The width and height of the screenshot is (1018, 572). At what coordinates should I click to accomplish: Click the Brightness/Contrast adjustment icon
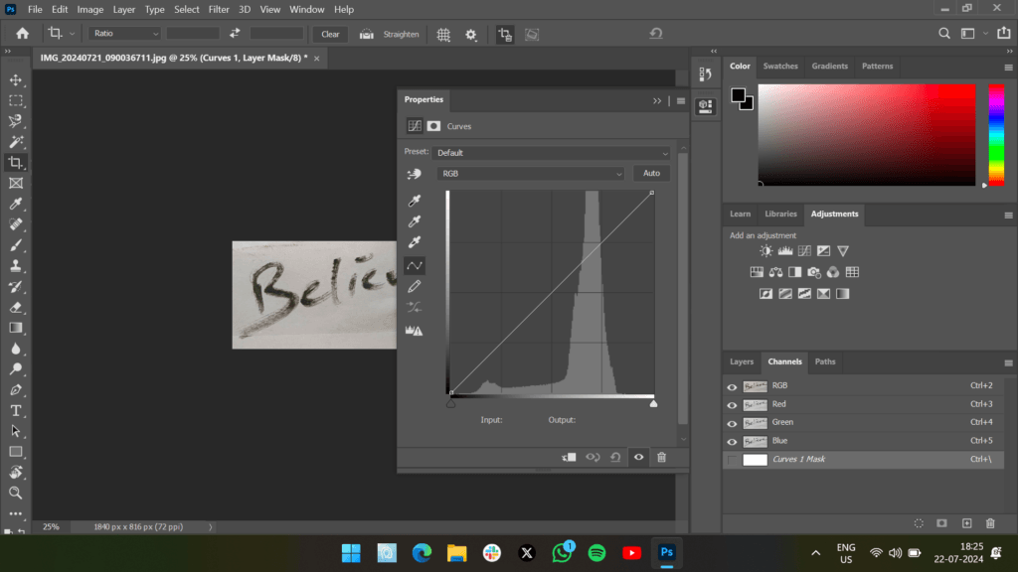tap(766, 251)
